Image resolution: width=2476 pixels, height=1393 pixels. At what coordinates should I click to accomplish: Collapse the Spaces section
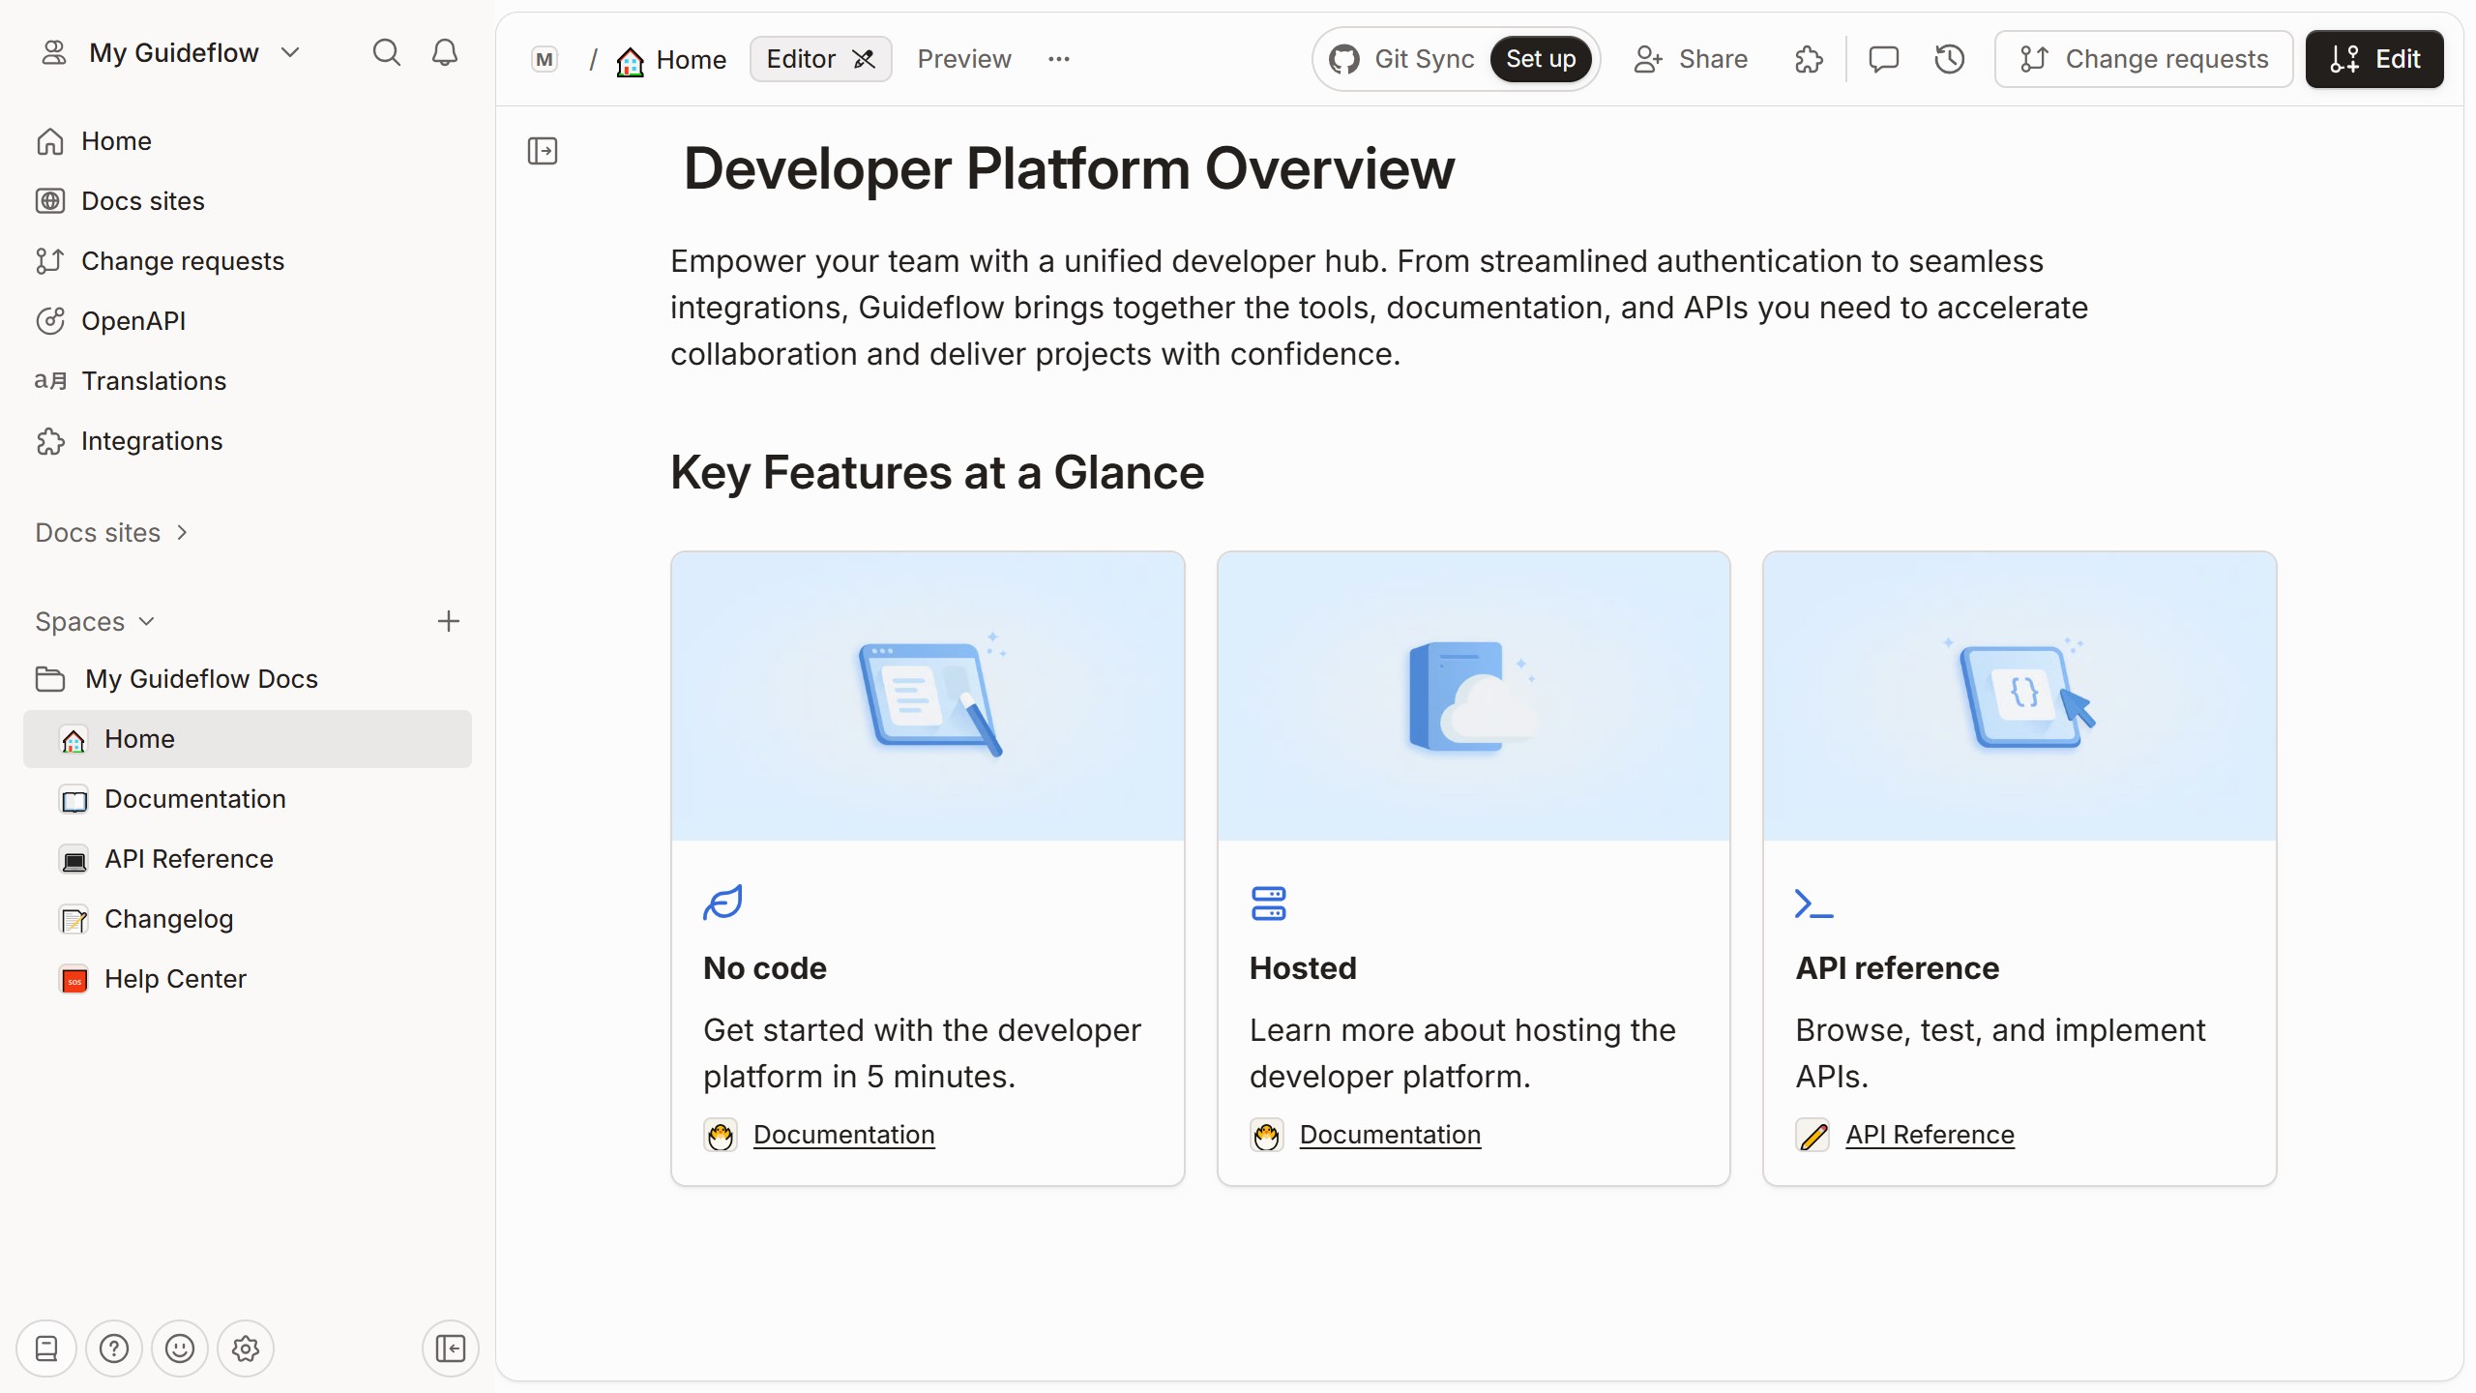(x=95, y=621)
